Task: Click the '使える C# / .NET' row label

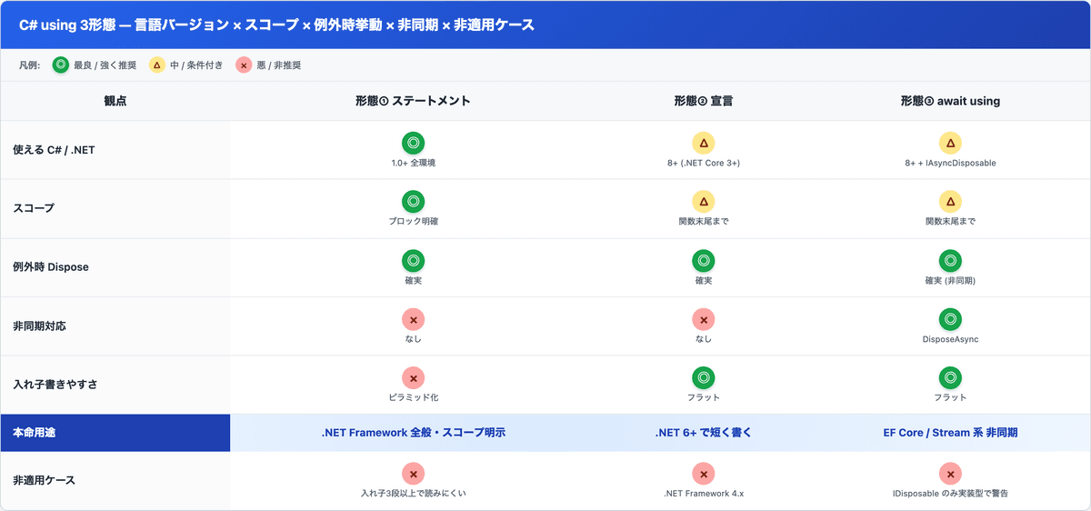Action: click(54, 150)
